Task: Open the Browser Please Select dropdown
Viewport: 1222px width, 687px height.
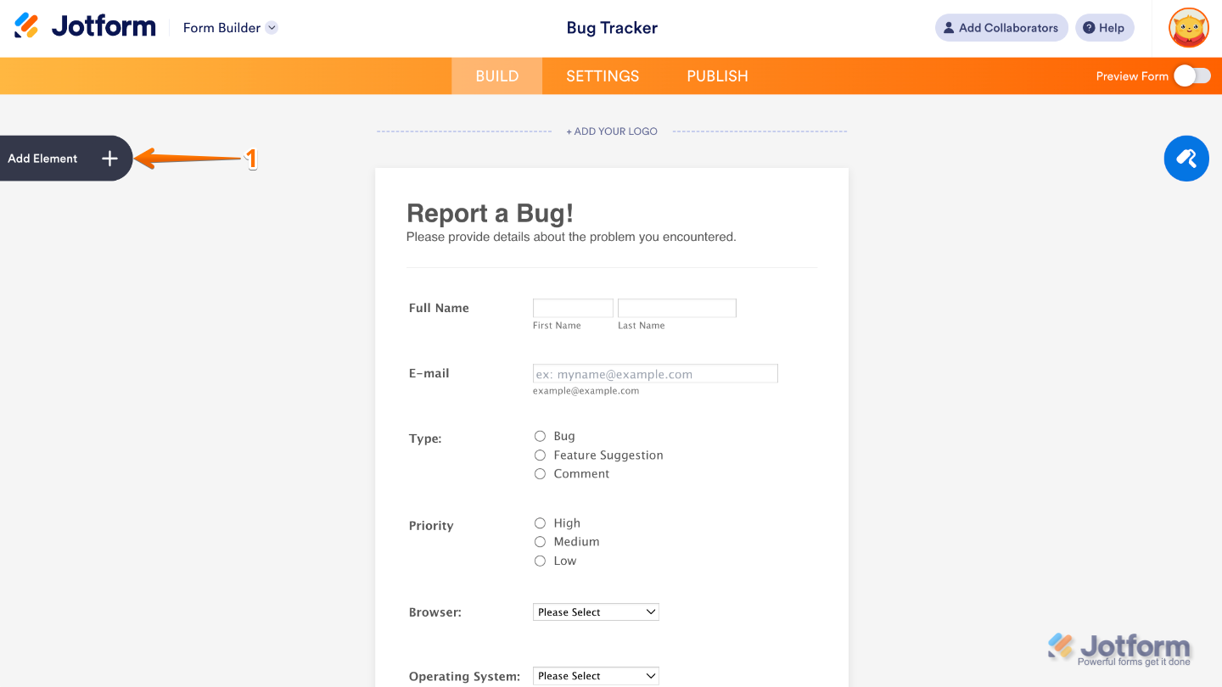Action: [595, 612]
